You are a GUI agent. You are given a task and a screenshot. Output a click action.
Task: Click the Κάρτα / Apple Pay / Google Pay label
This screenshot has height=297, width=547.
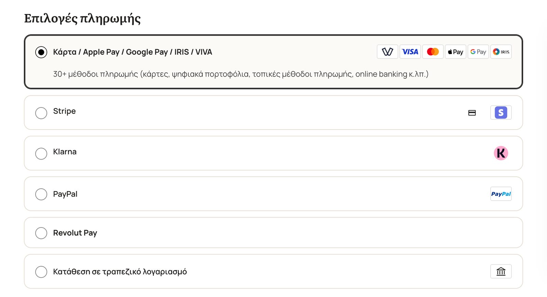click(x=132, y=52)
